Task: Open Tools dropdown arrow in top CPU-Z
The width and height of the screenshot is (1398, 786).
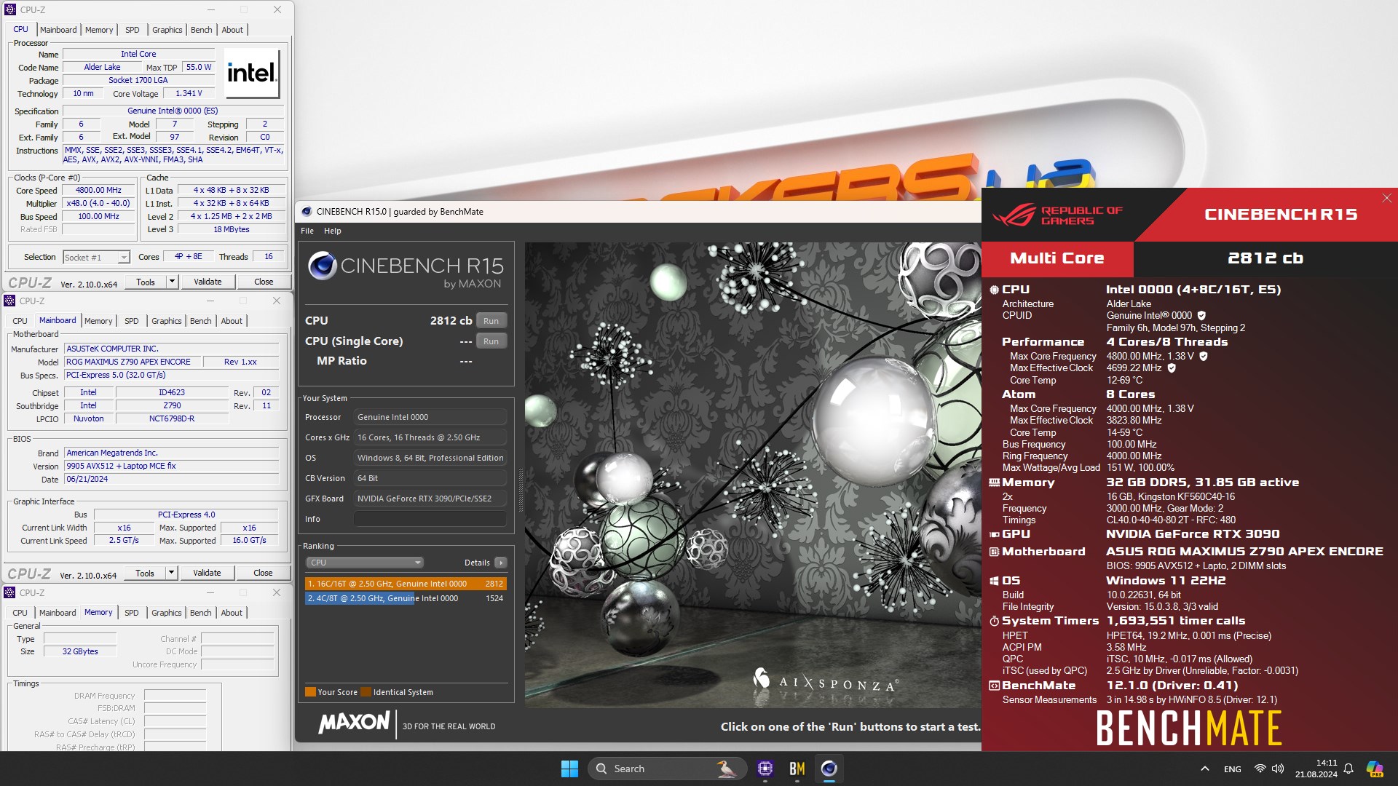Action: click(172, 282)
